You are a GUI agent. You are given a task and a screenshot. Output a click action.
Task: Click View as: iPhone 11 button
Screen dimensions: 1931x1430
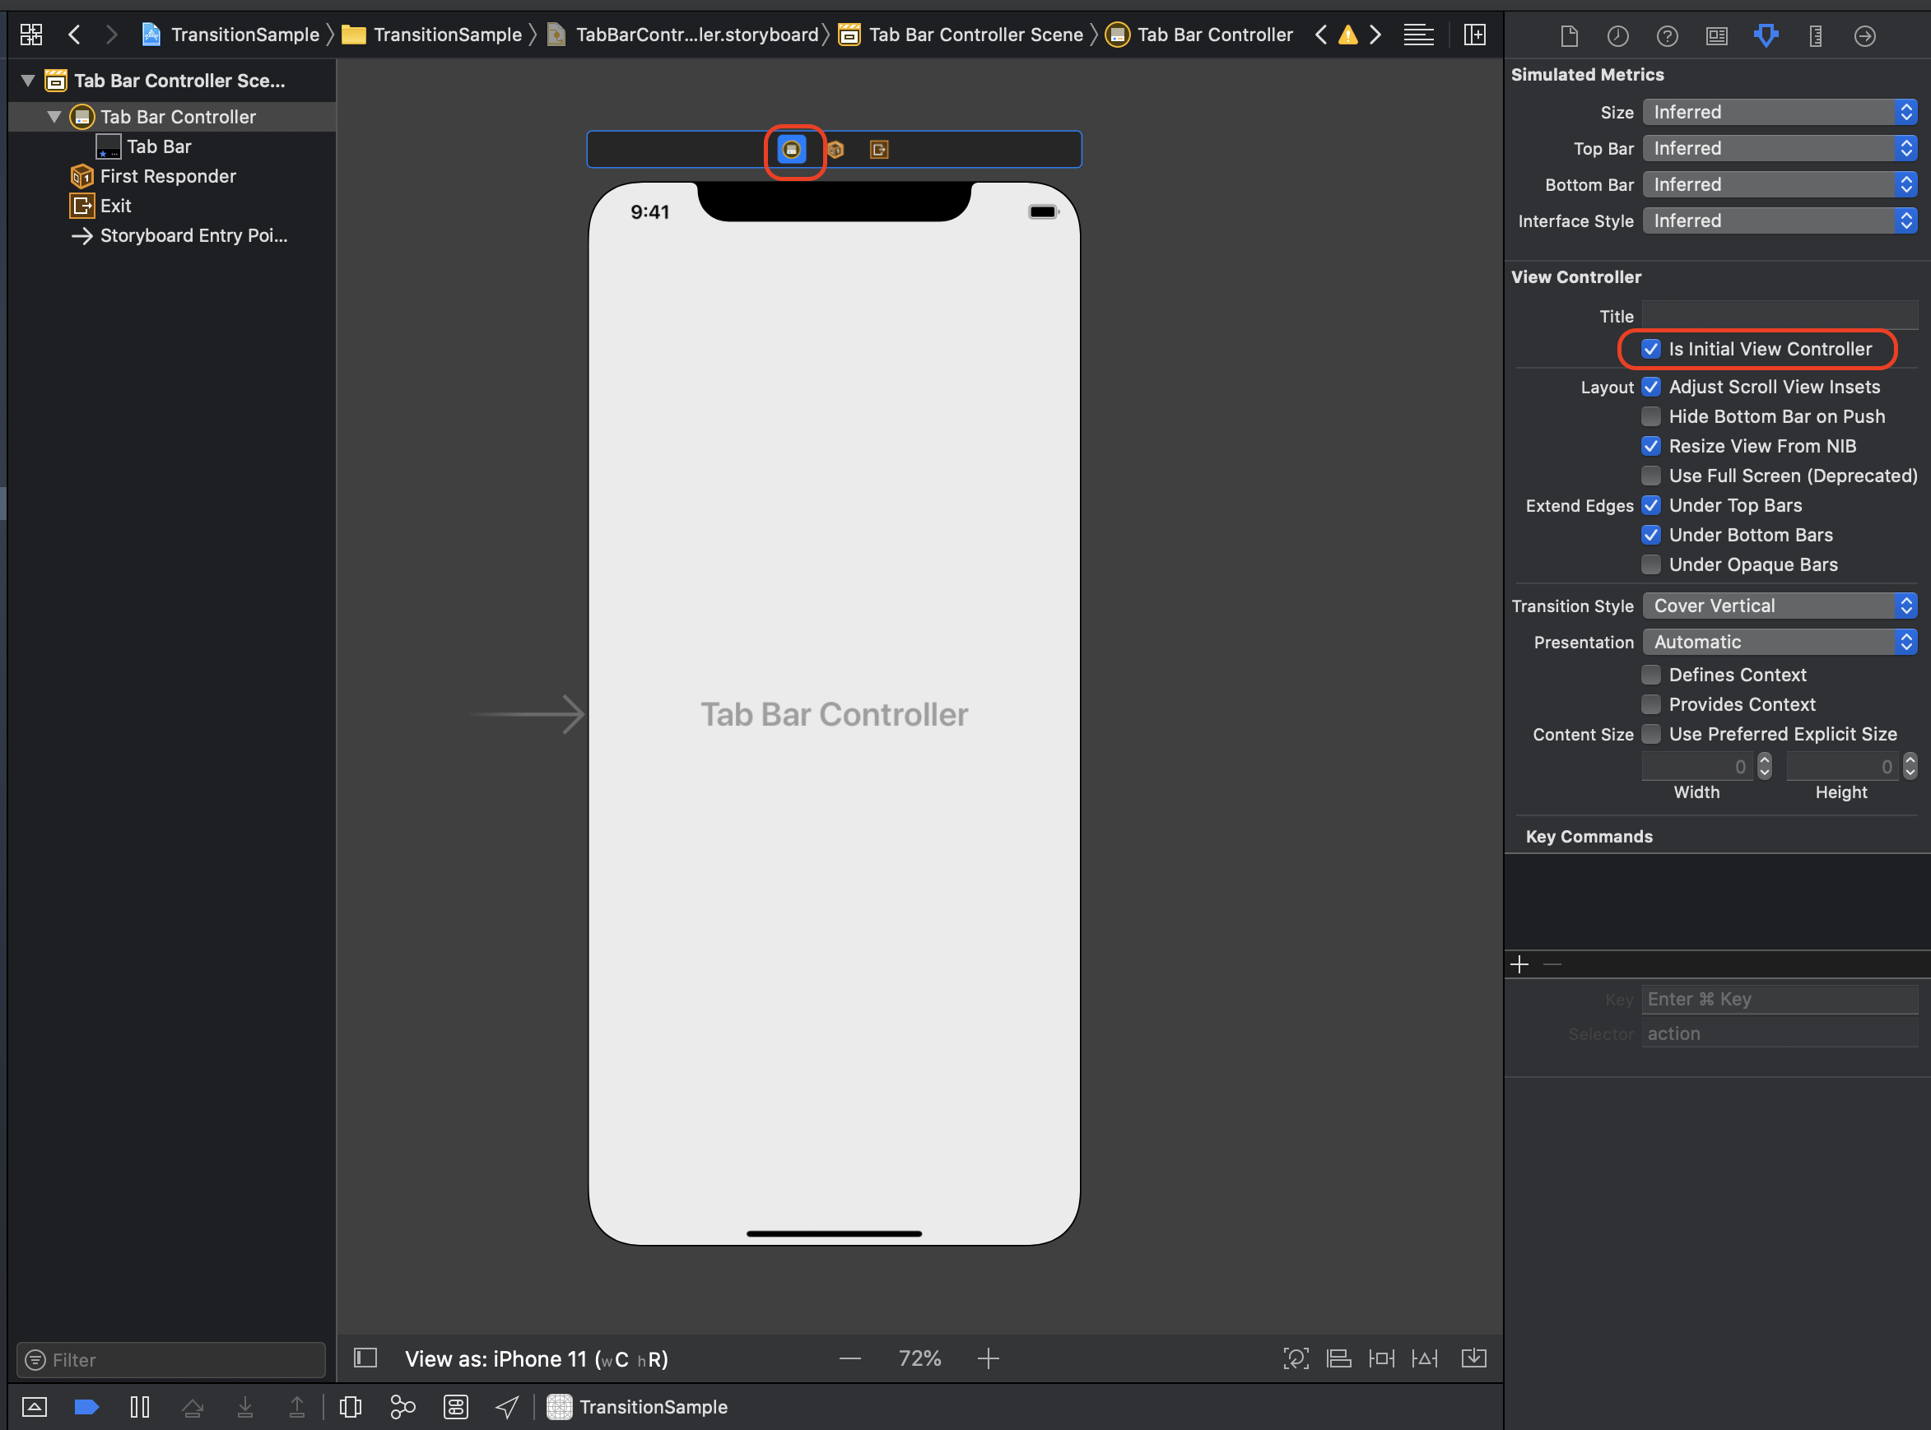536,1359
